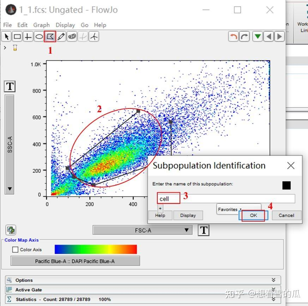Select the arrow pointer tool
This screenshot has width=308, height=306.
tap(7, 36)
